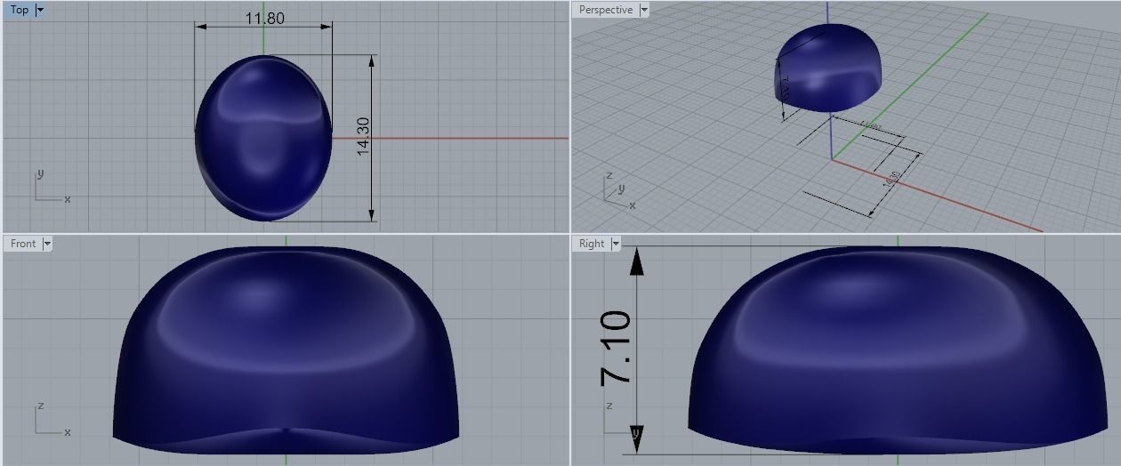
Task: Click the Top viewport title label
Action: (x=20, y=10)
